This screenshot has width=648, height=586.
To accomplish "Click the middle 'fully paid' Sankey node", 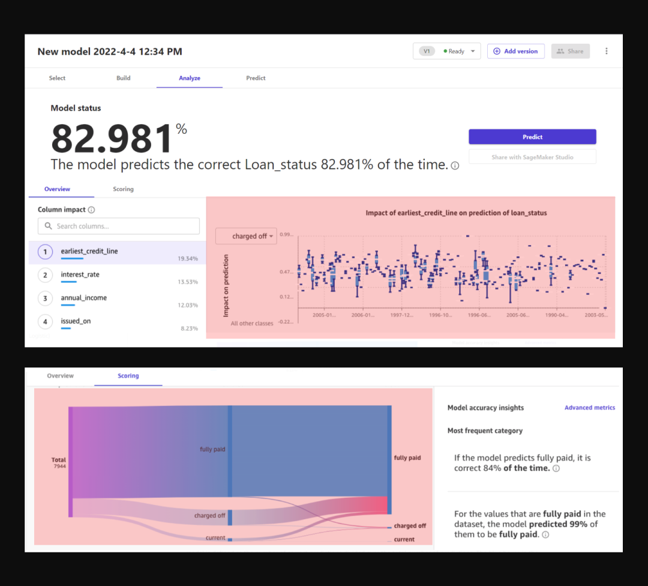I will tap(230, 451).
